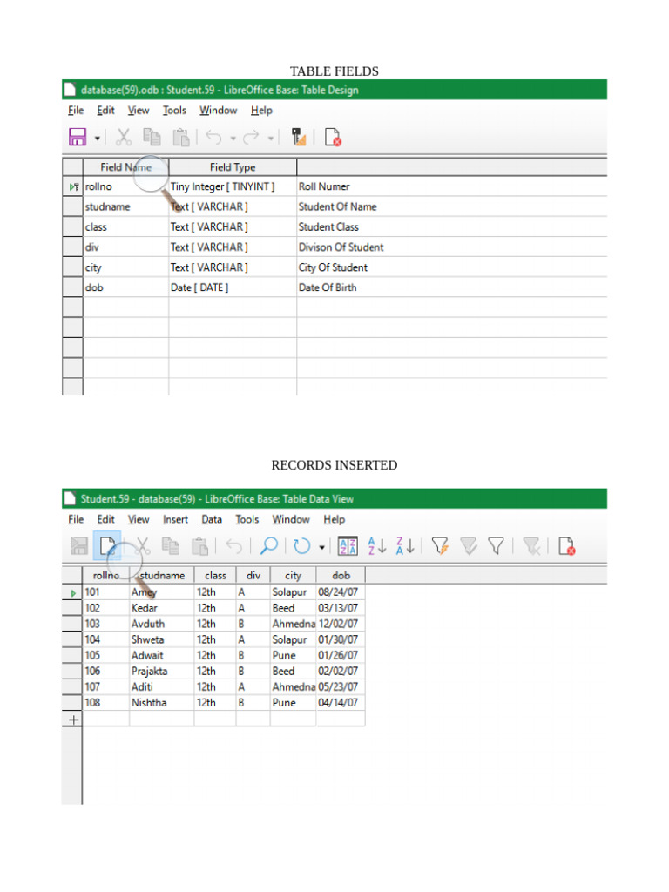Click rollno cell 105
This screenshot has height=892, width=669.
[106, 655]
